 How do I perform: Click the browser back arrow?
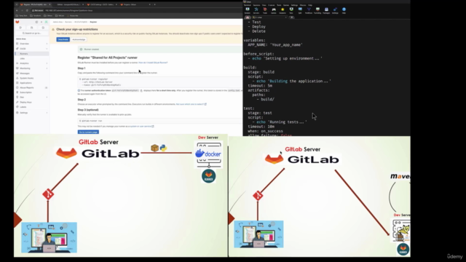pos(17,10)
